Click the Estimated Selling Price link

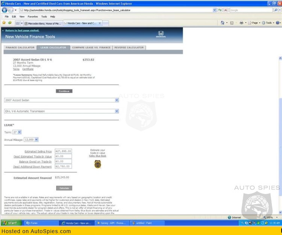[x=38, y=152]
